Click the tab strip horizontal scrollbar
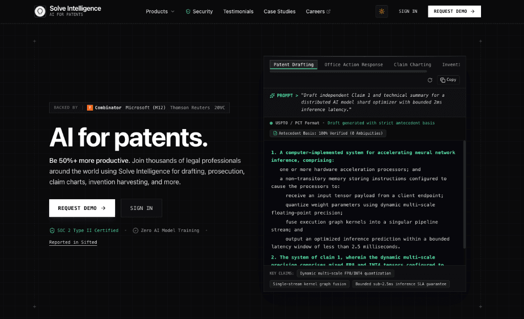524x319 pixels. (x=348, y=71)
